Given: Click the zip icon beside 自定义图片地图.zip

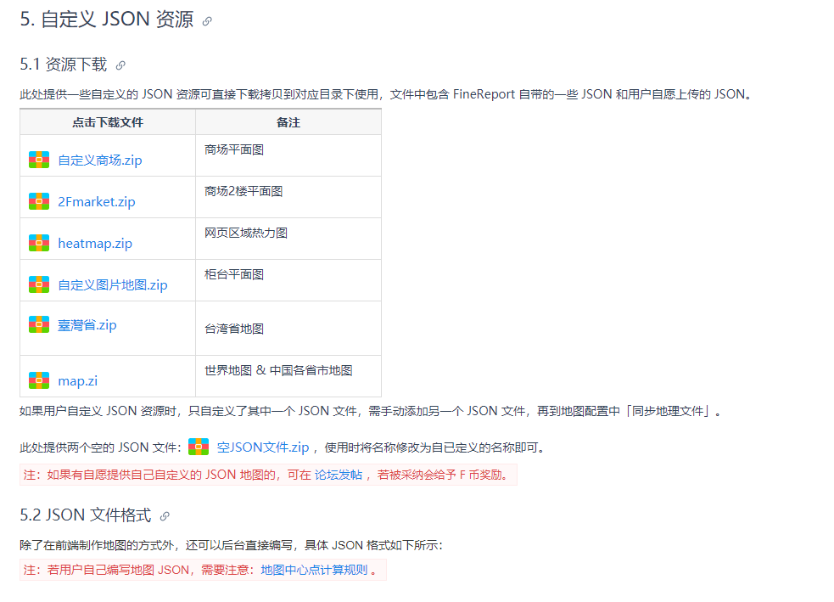Looking at the screenshot, I should point(39,284).
